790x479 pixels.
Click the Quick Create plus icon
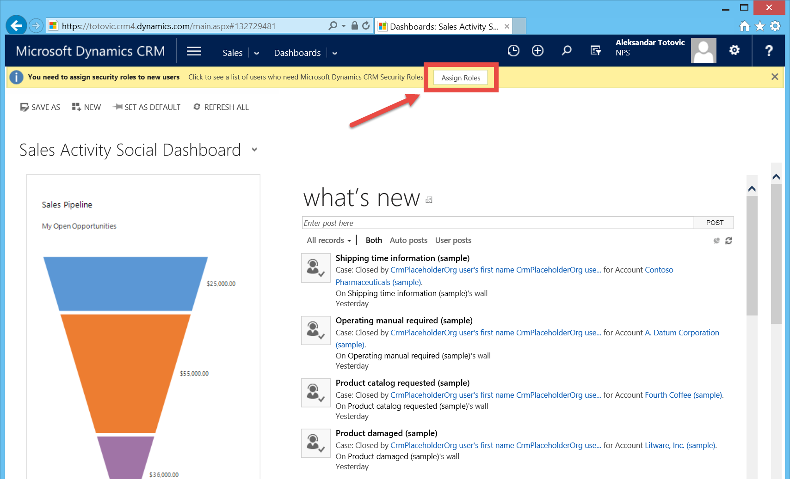tap(537, 51)
